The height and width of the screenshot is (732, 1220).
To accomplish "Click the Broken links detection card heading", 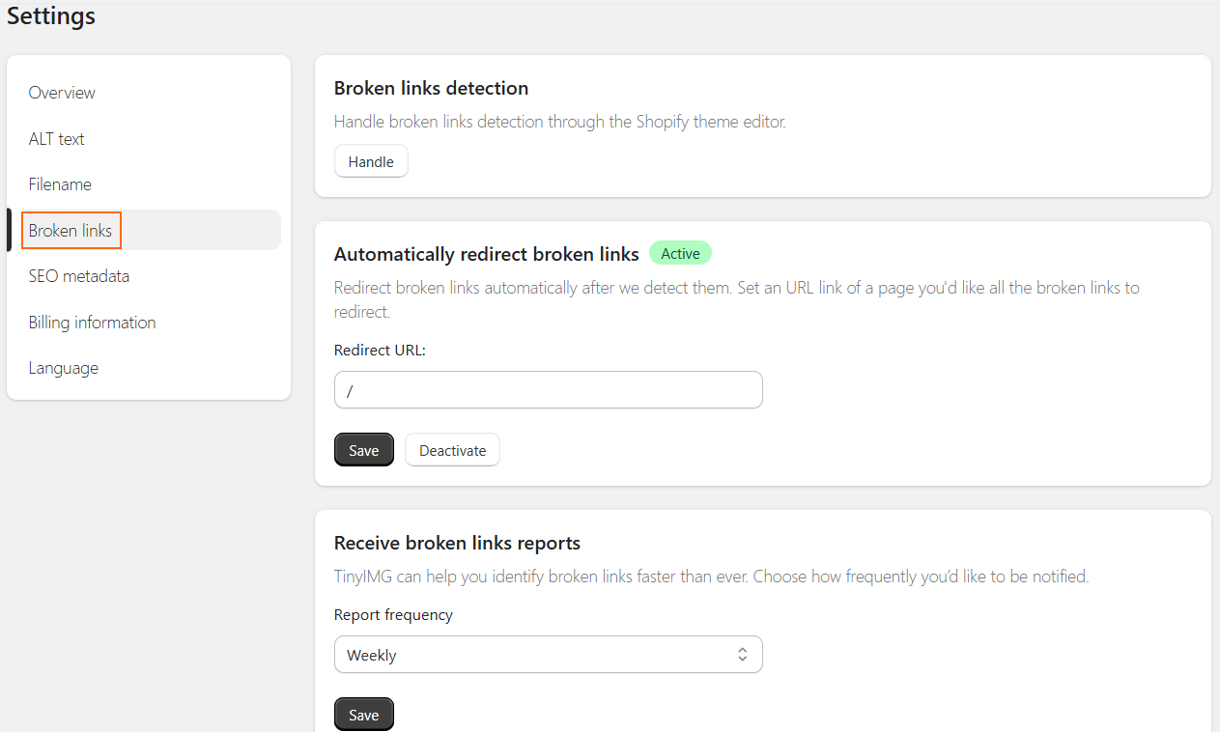I will coord(431,87).
